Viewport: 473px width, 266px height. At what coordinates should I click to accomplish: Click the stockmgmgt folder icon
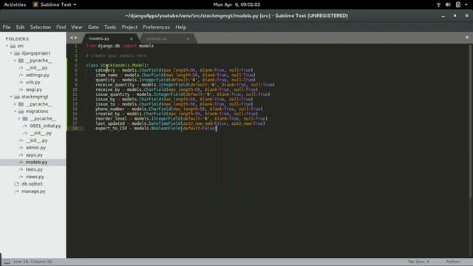[x=17, y=97]
